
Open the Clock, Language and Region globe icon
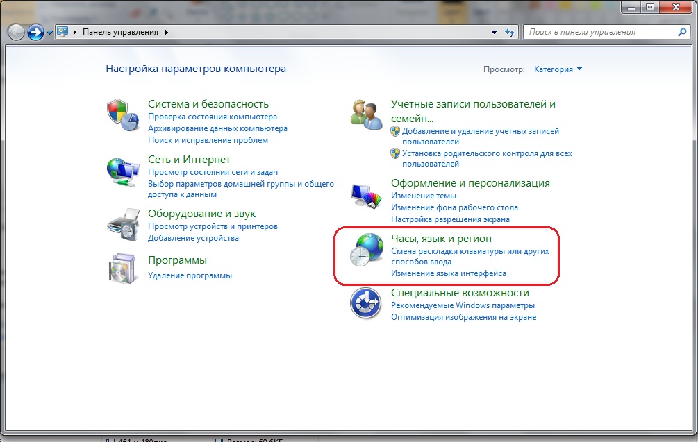(x=366, y=250)
